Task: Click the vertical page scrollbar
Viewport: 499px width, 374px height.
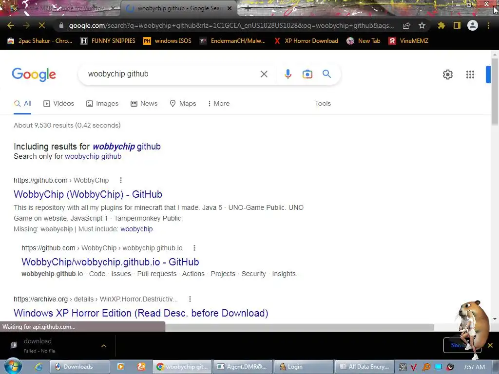Action: point(494,92)
